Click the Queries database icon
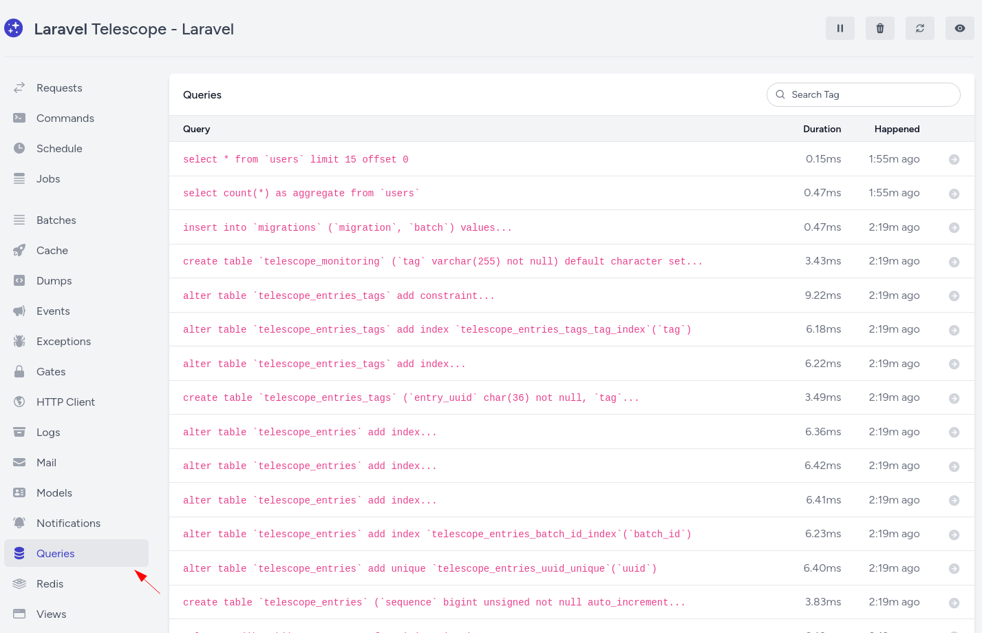The height and width of the screenshot is (633, 982). click(19, 553)
